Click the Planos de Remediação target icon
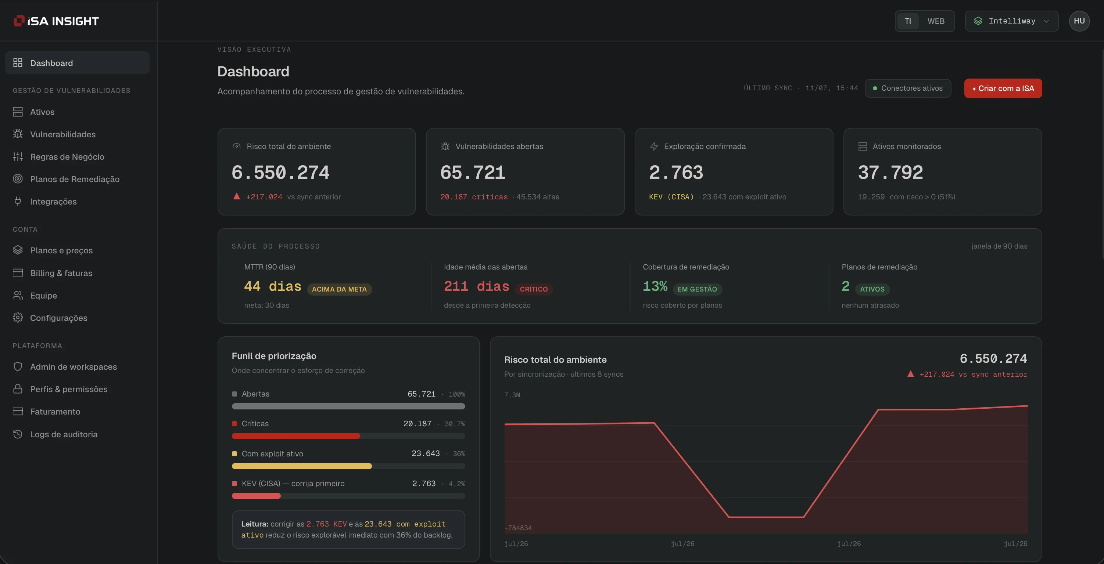 pyautogui.click(x=18, y=179)
